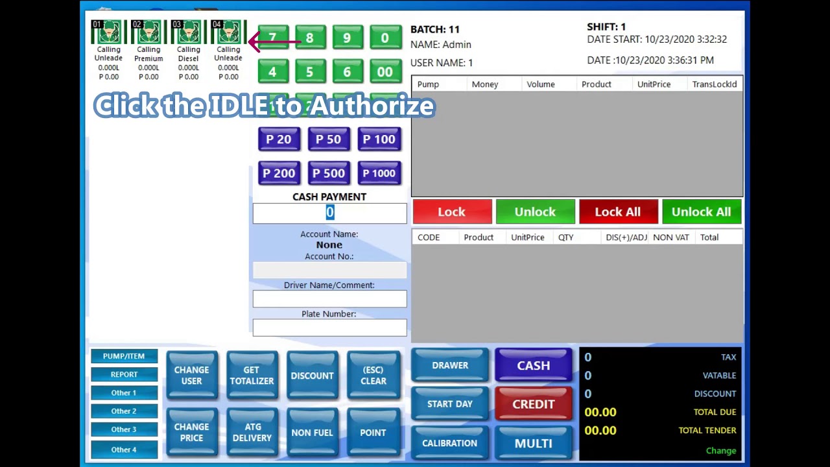Choose P 200 preset amount
830x467 pixels.
point(279,173)
